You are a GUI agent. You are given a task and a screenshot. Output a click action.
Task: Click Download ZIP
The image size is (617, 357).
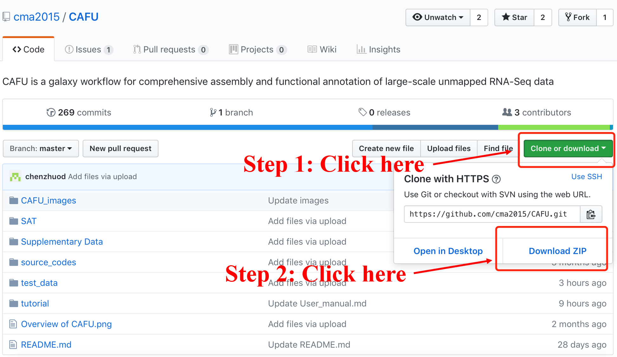pos(557,251)
